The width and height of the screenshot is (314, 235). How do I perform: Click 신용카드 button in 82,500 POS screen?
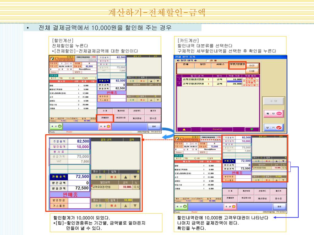point(137,111)
